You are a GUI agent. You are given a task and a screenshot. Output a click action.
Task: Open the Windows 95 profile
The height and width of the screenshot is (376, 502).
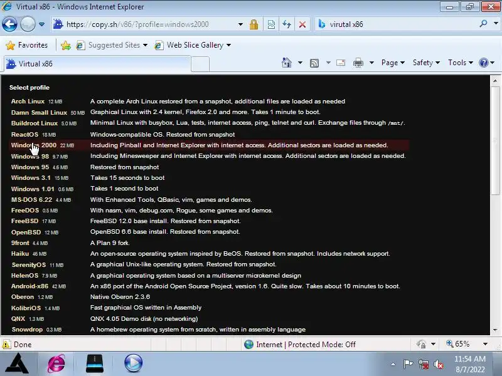point(29,167)
